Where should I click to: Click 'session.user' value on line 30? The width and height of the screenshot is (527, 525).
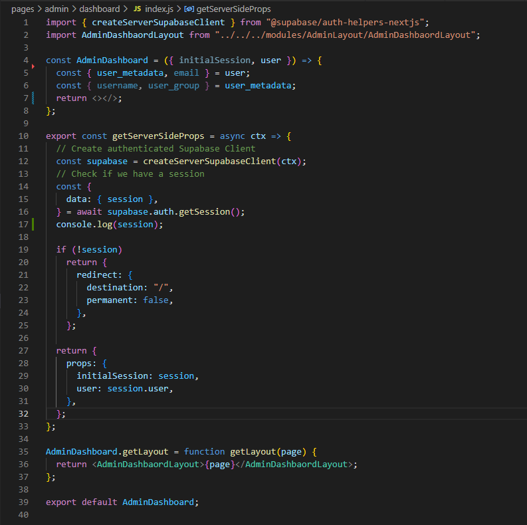tap(138, 389)
